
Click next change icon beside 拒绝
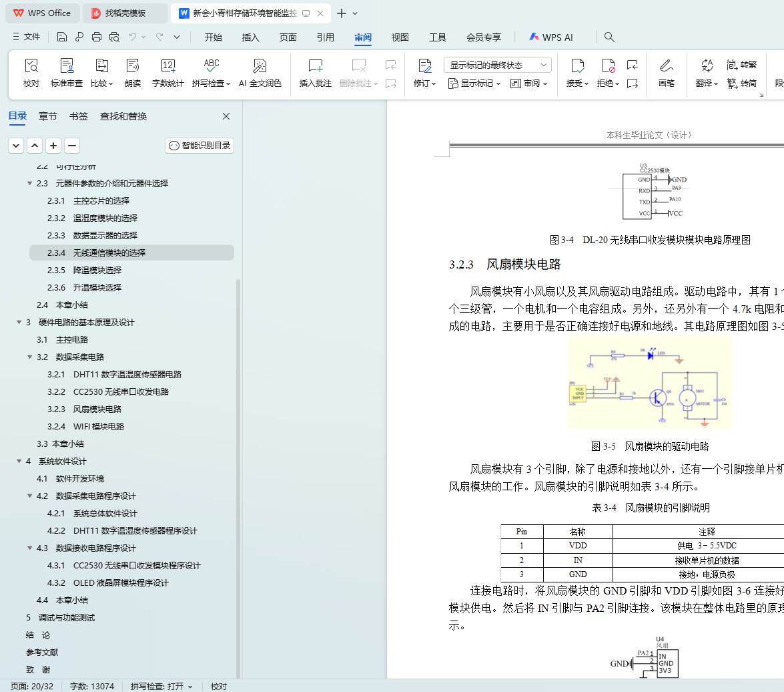[633, 83]
